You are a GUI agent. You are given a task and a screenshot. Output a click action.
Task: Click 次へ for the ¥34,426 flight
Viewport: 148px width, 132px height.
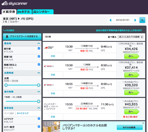132,56
